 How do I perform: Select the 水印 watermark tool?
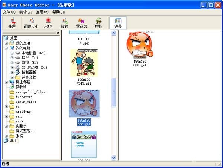[48, 23]
